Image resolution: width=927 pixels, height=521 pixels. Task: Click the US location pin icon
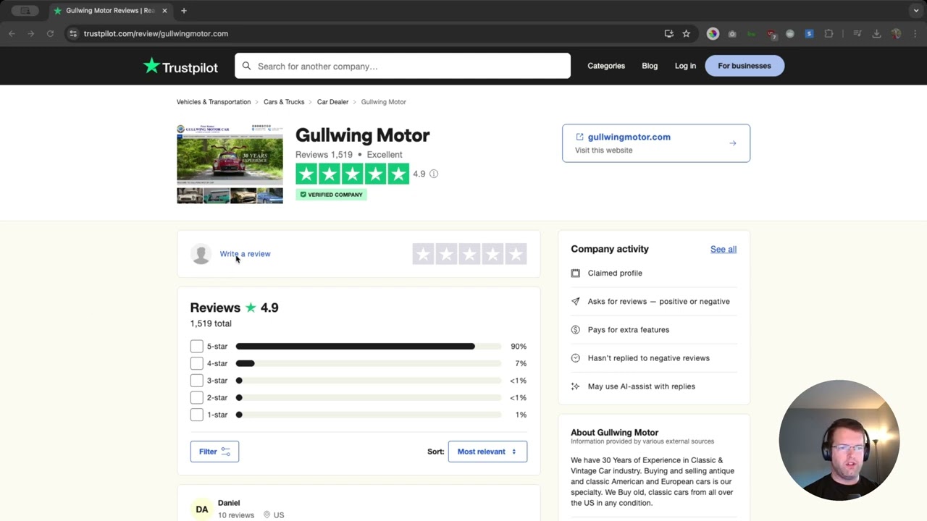267,515
